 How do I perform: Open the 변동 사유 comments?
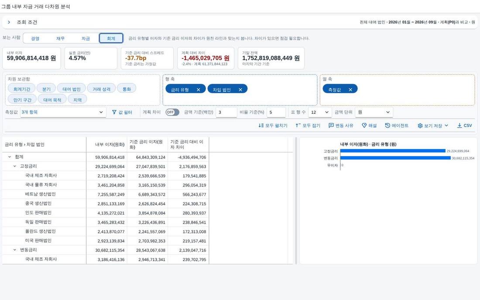[341, 126]
